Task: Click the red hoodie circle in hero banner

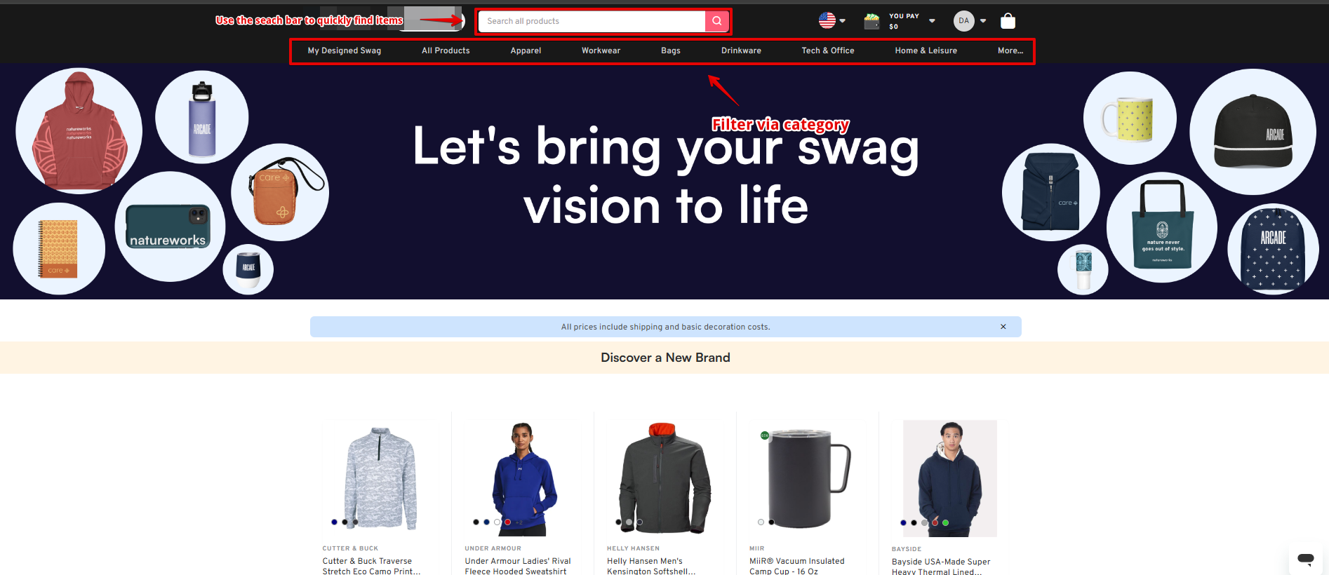Action: coord(79,131)
